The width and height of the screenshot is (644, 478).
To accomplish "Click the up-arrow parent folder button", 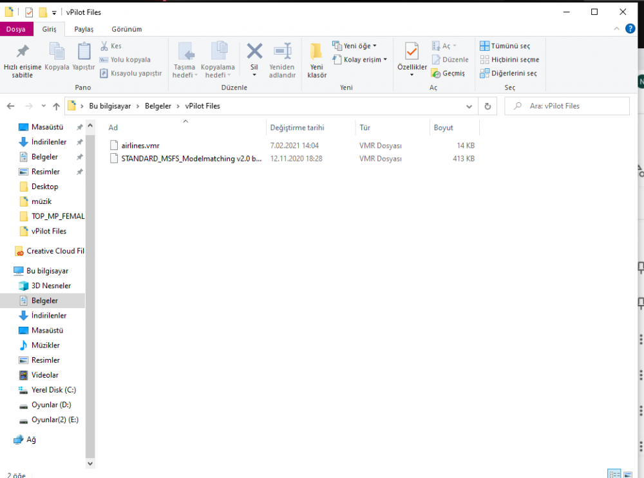I will coord(57,106).
